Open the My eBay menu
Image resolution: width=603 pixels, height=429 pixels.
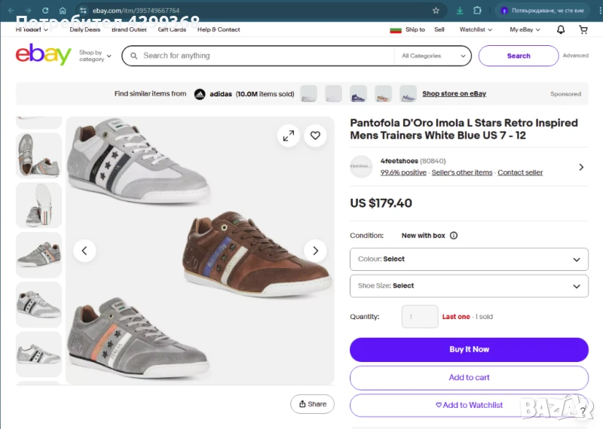[524, 30]
